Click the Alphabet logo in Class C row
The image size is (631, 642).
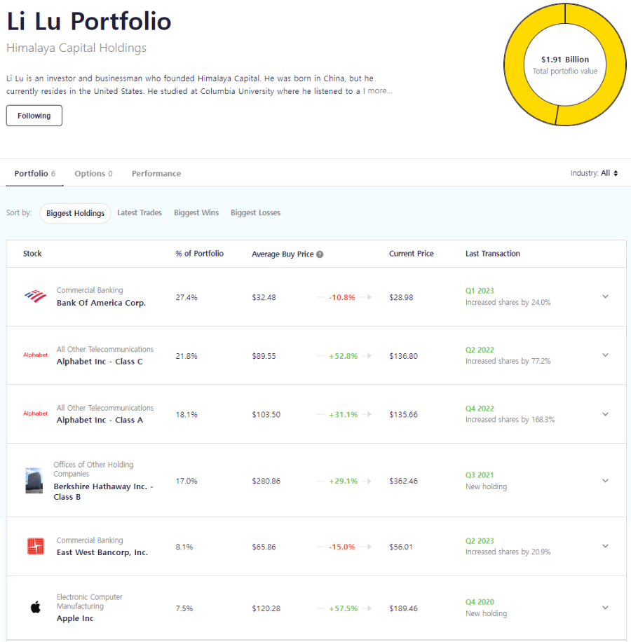click(x=36, y=355)
